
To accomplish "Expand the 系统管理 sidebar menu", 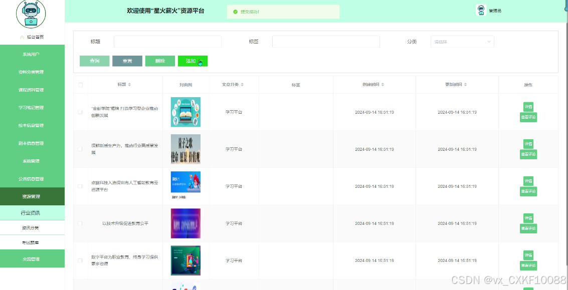I will pyautogui.click(x=32, y=161).
